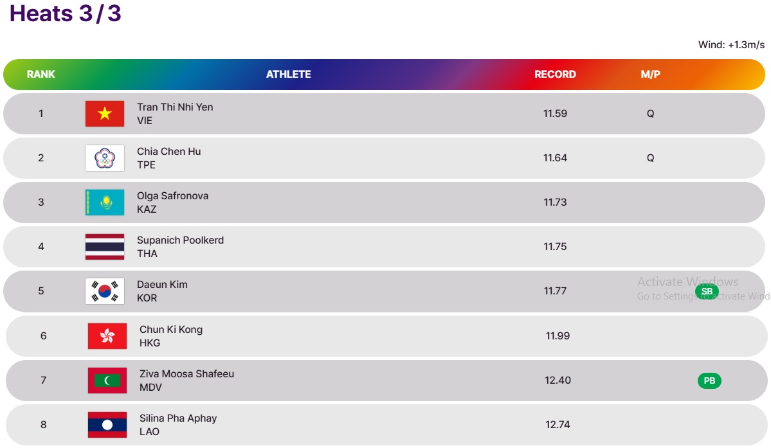
Task: Open athlete Olga Safronova
Action: pyautogui.click(x=172, y=195)
